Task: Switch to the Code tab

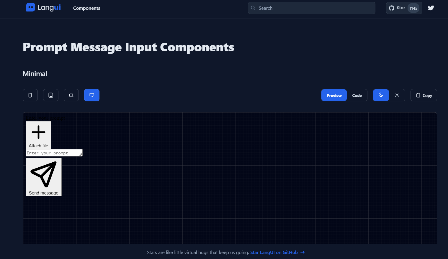Action: click(x=357, y=95)
